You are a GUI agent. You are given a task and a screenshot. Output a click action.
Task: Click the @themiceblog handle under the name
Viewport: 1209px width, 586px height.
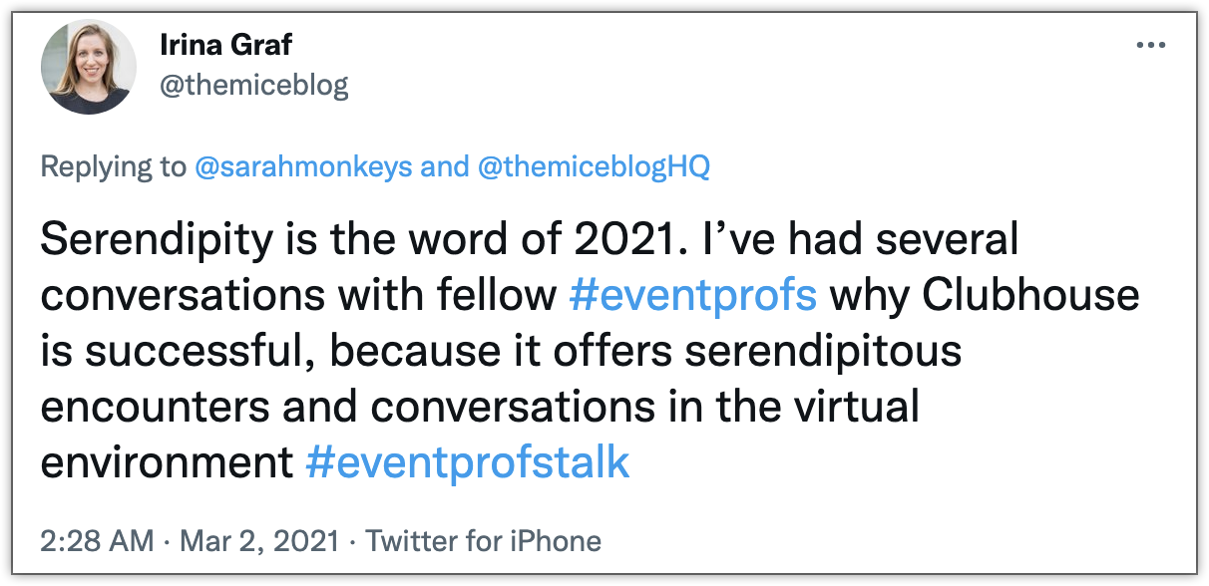point(254,86)
